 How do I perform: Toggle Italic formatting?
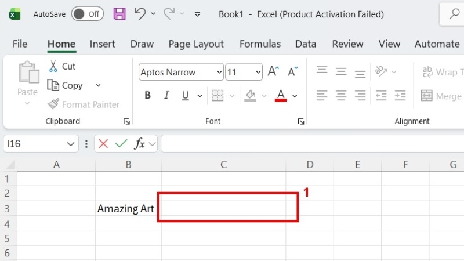(166, 95)
